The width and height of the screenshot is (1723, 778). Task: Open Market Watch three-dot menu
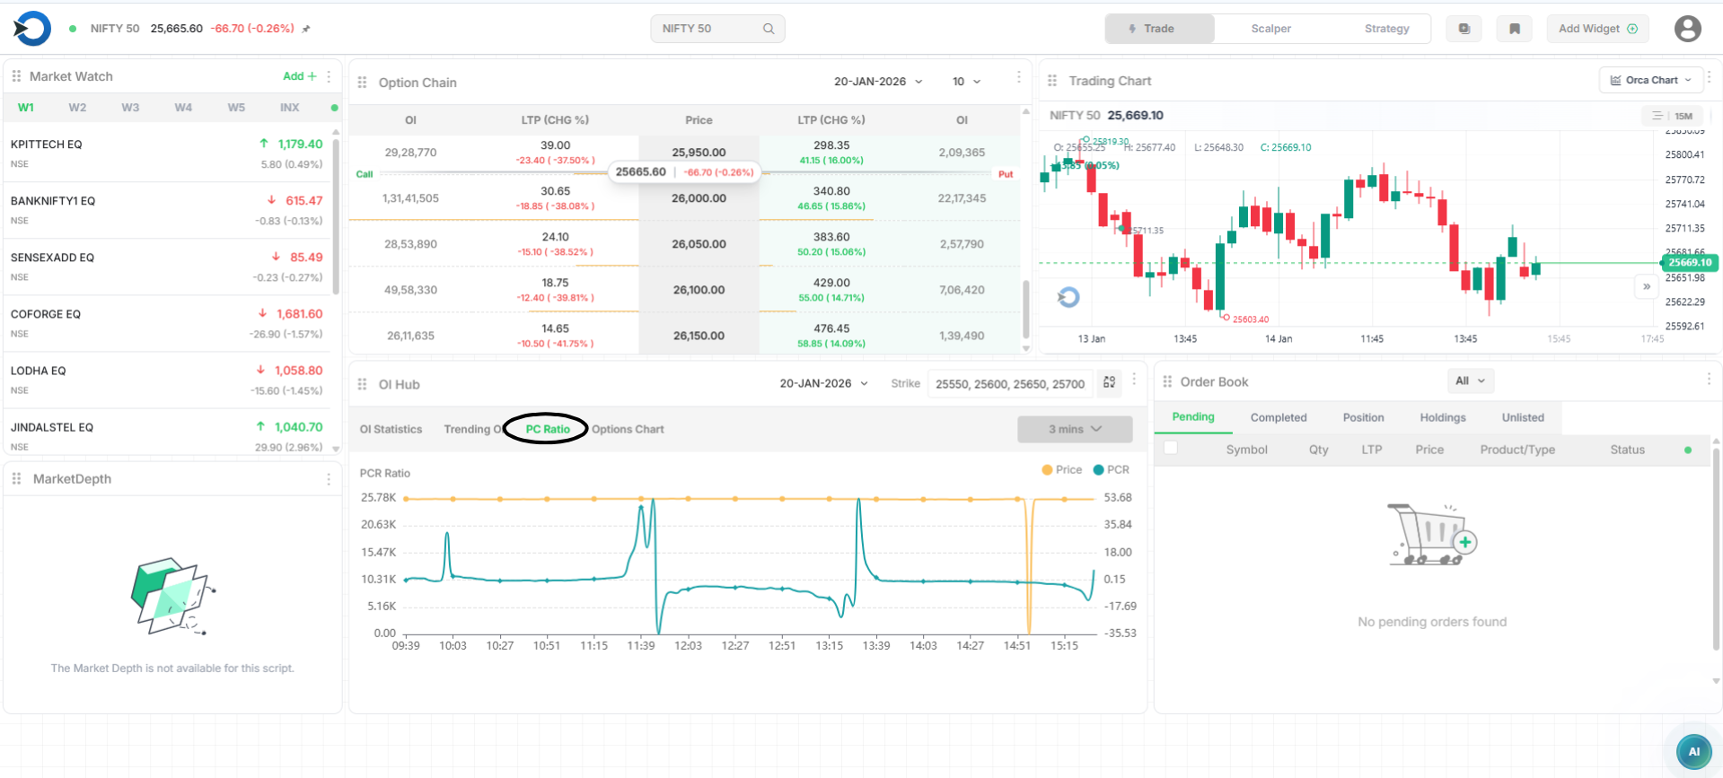pyautogui.click(x=329, y=76)
